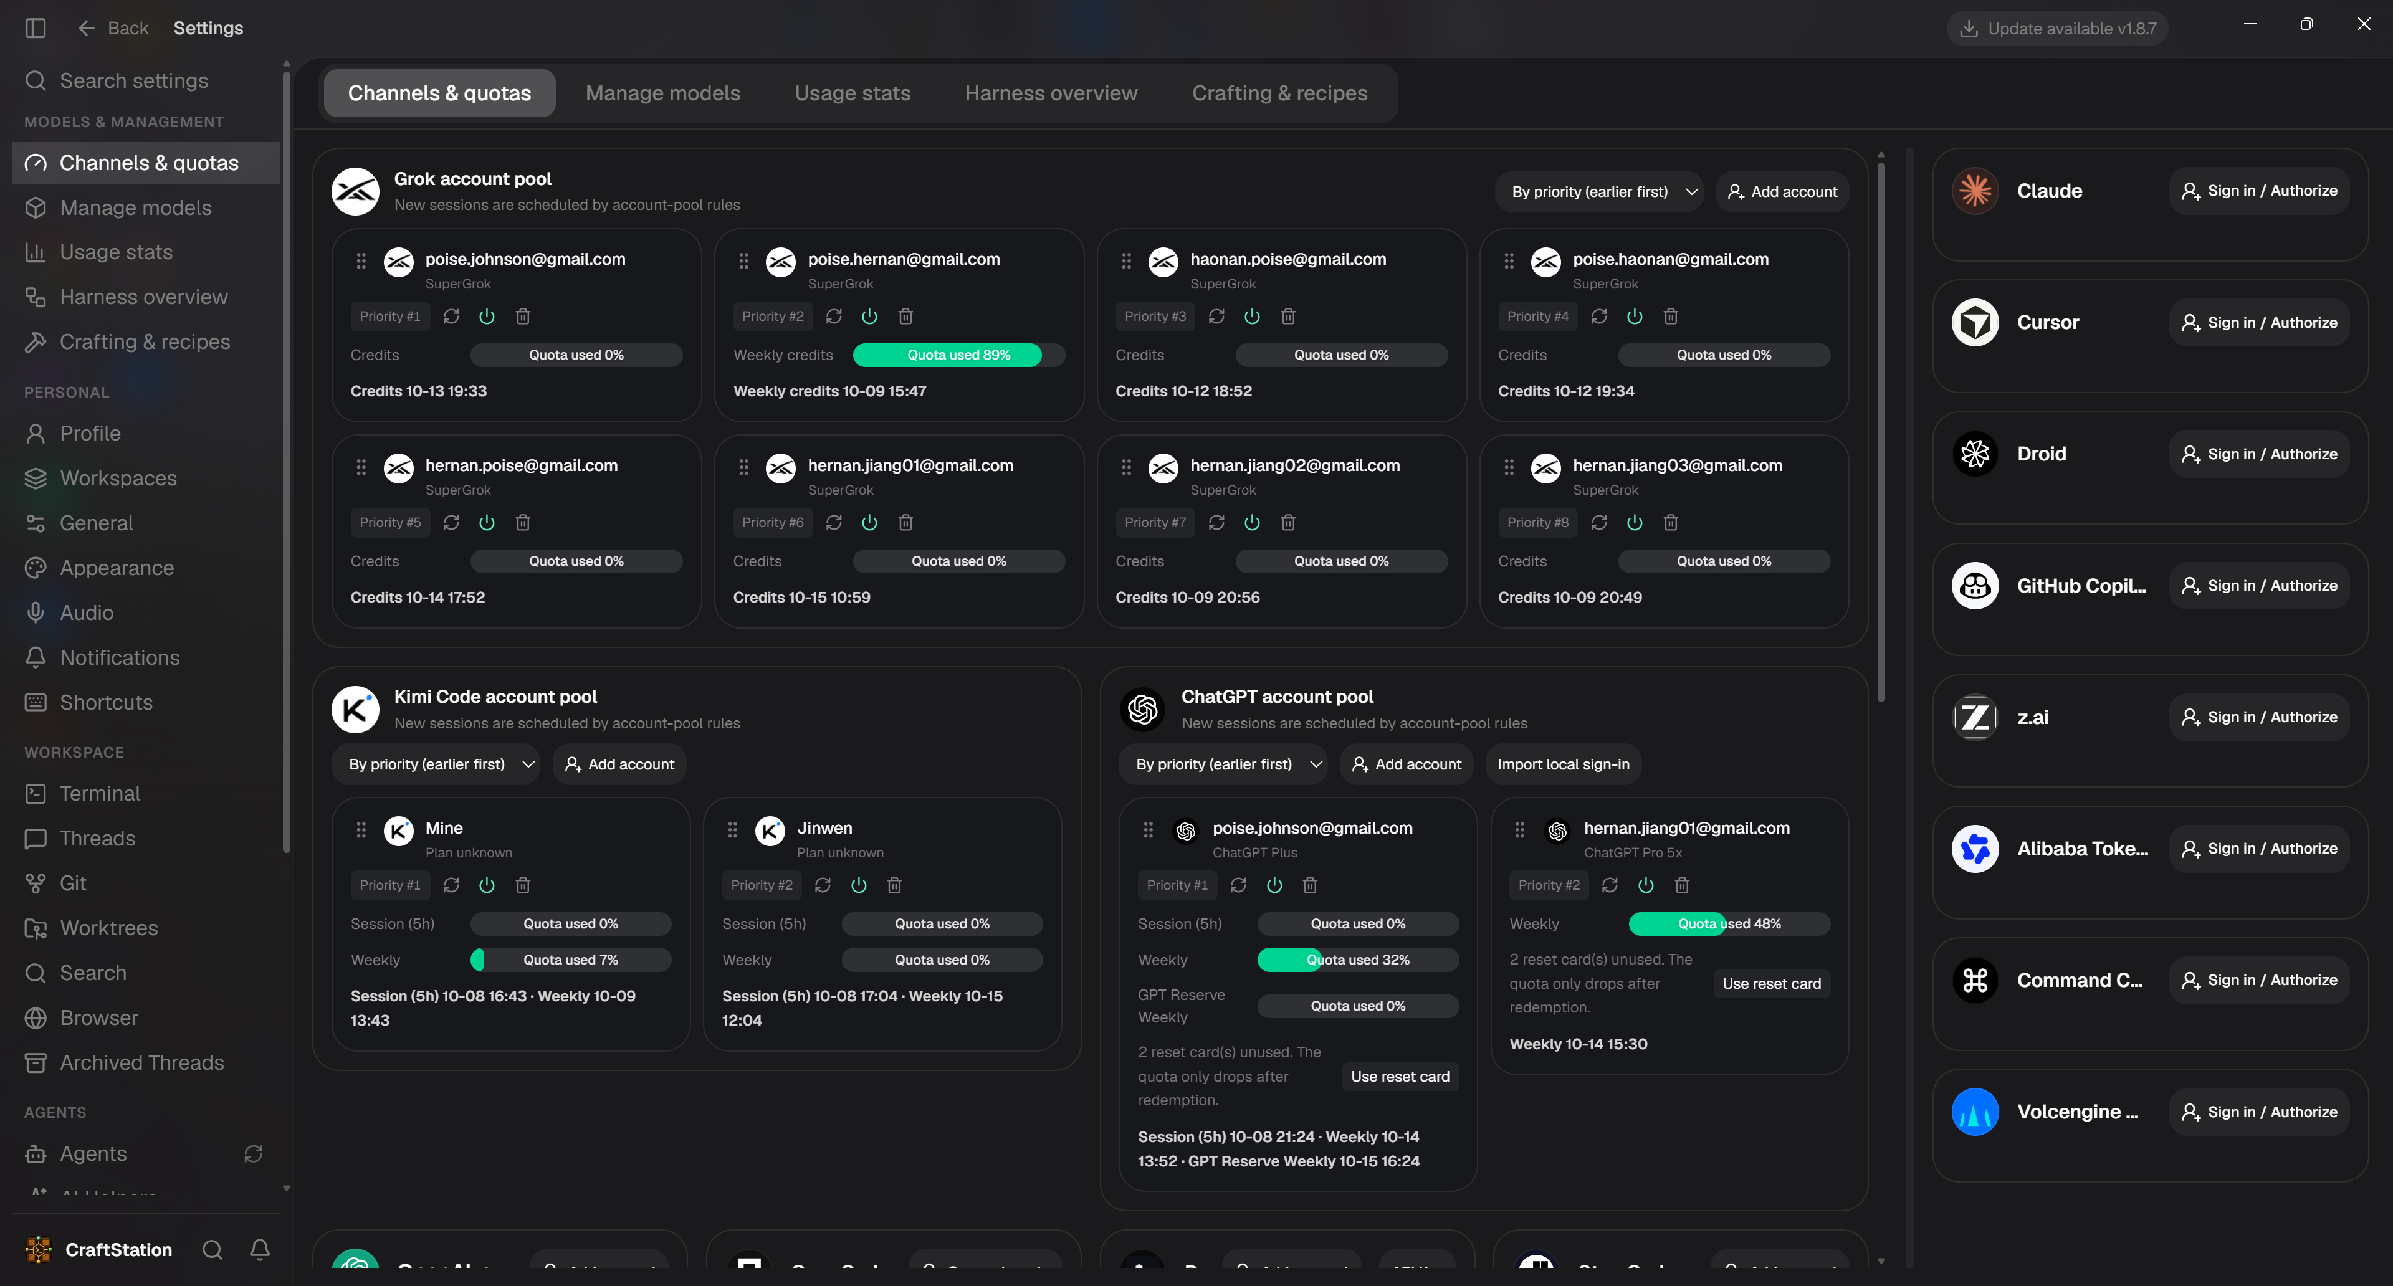Refresh the Kimi account named Mine

point(451,885)
